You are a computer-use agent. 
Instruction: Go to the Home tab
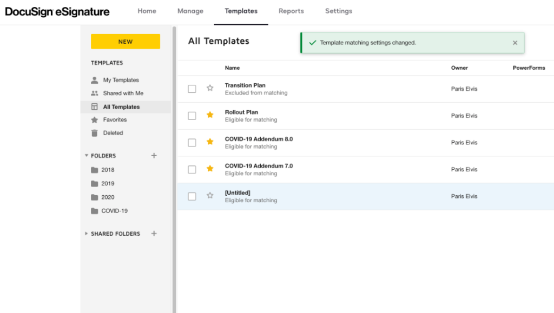147,11
